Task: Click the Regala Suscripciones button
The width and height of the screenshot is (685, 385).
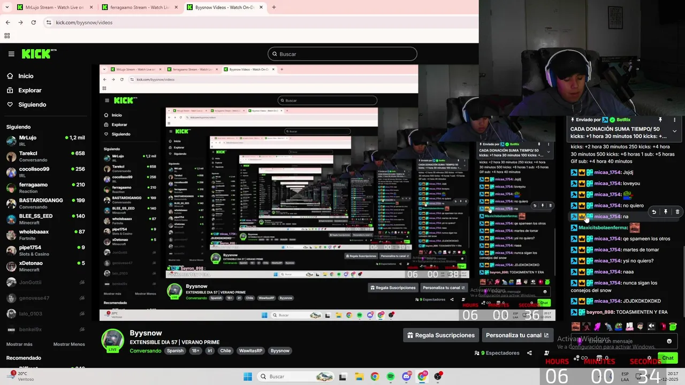Action: (441, 335)
